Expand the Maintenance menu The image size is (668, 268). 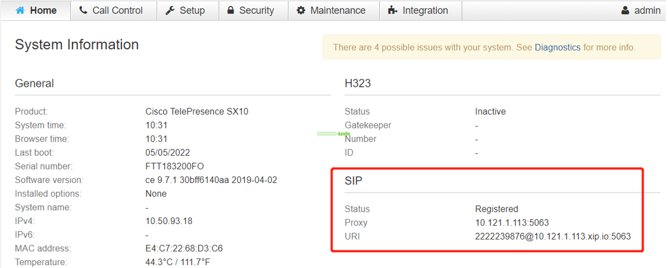point(338,10)
